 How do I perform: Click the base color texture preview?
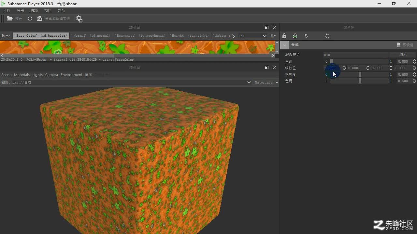(x=137, y=47)
